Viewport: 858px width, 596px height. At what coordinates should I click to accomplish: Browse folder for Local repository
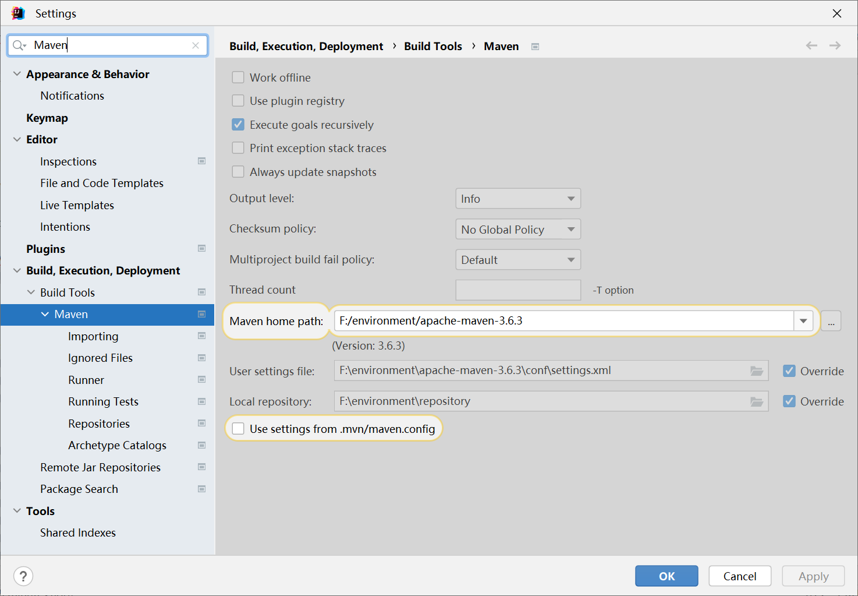[757, 401]
